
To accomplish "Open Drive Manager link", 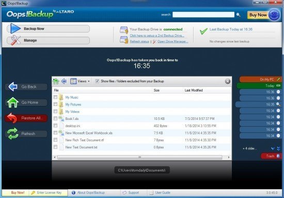I will [x=173, y=41].
